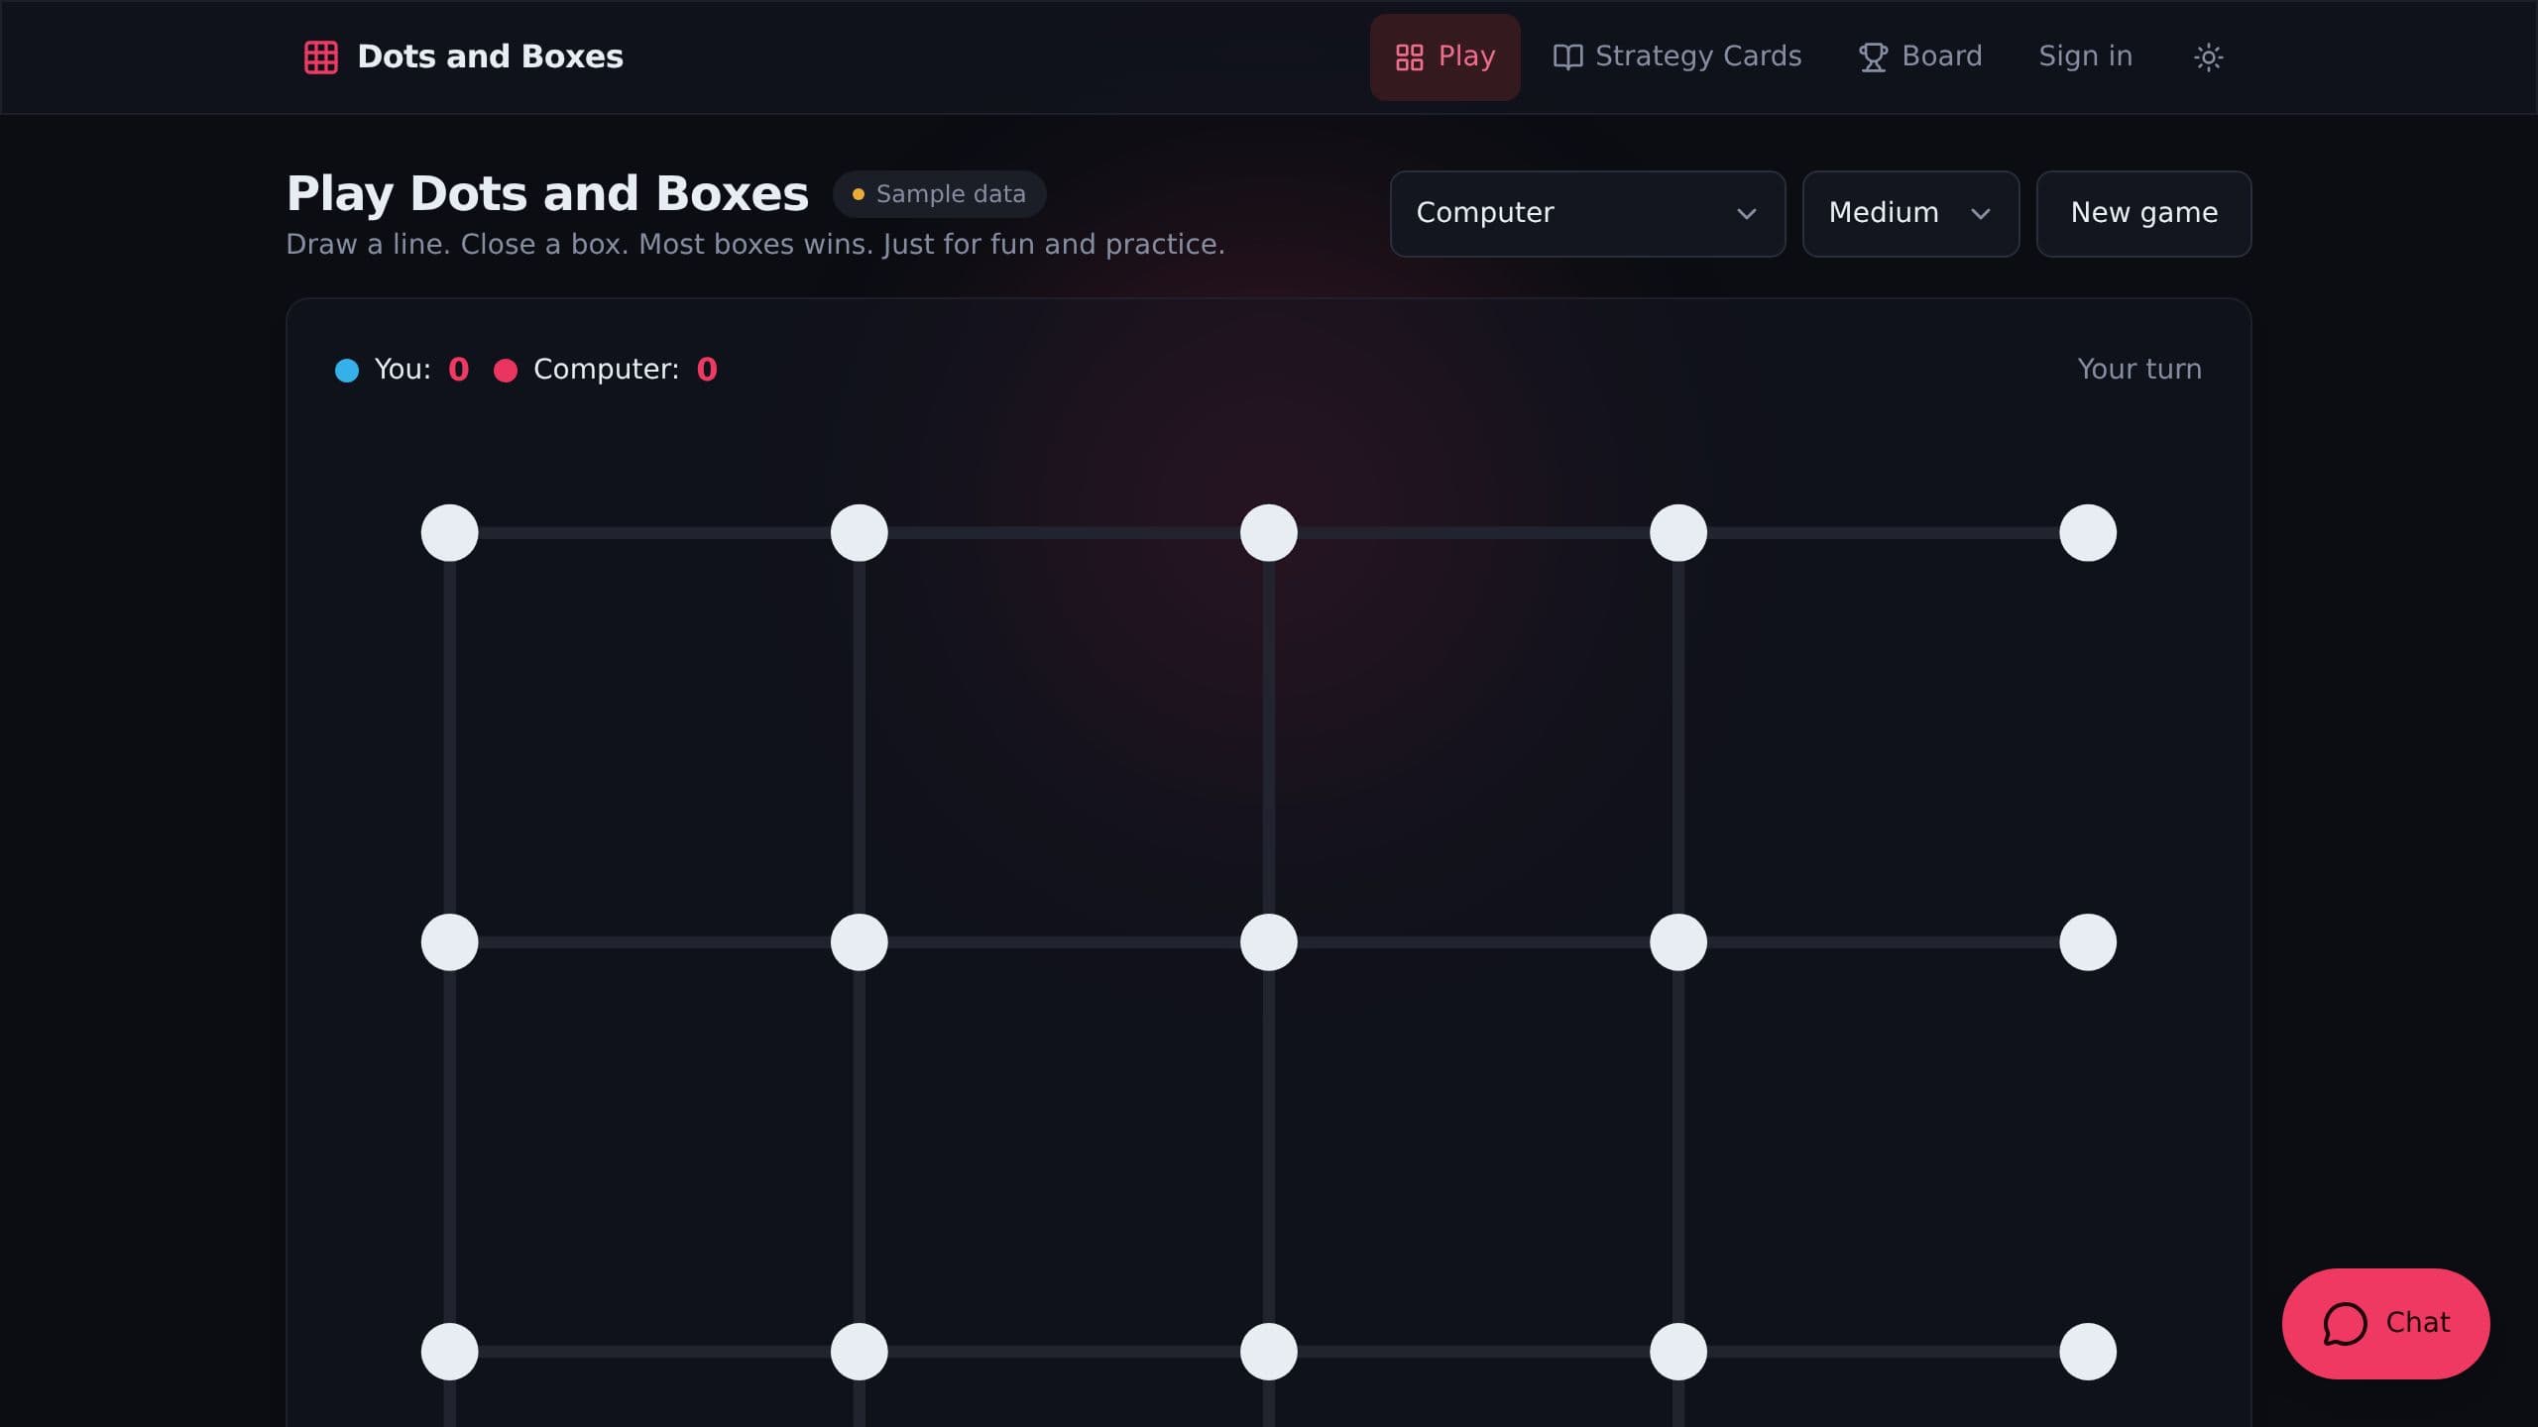Draw the bottom edge of the second-row third box
This screenshot has height=1427, width=2538.
pos(1473,1352)
